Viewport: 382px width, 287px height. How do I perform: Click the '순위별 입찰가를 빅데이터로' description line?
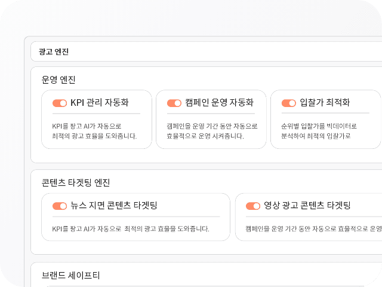pyautogui.click(x=319, y=126)
